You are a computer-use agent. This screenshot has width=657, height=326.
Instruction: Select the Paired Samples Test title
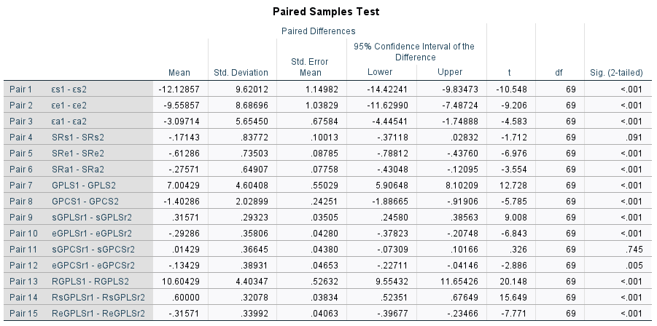coord(326,12)
